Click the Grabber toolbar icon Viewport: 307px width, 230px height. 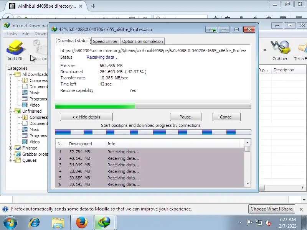(280, 50)
